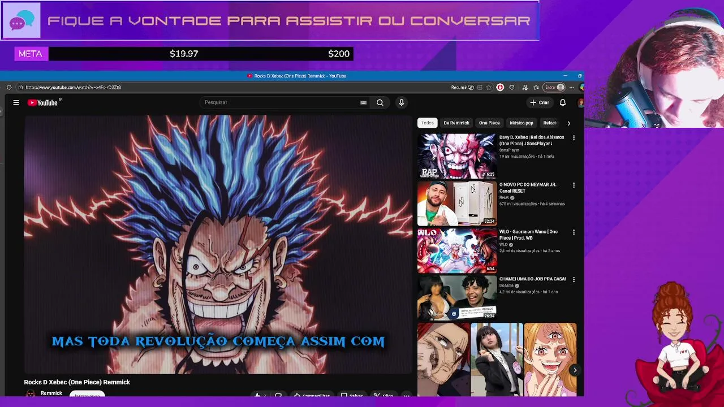
Task: Open options for WLO Guerra em Wano video
Action: [x=574, y=232]
